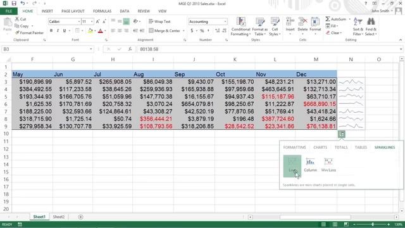Switch to Sheet2 tab
This screenshot has height=228, width=405.
pos(59,217)
